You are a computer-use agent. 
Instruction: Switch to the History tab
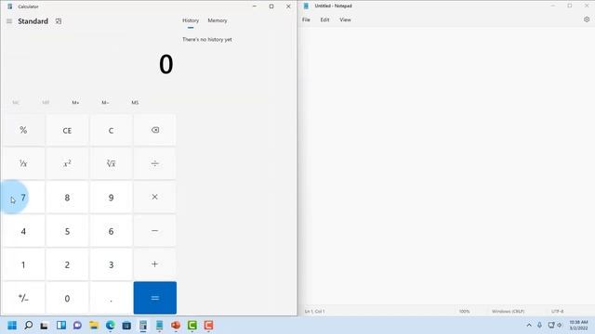(x=191, y=20)
